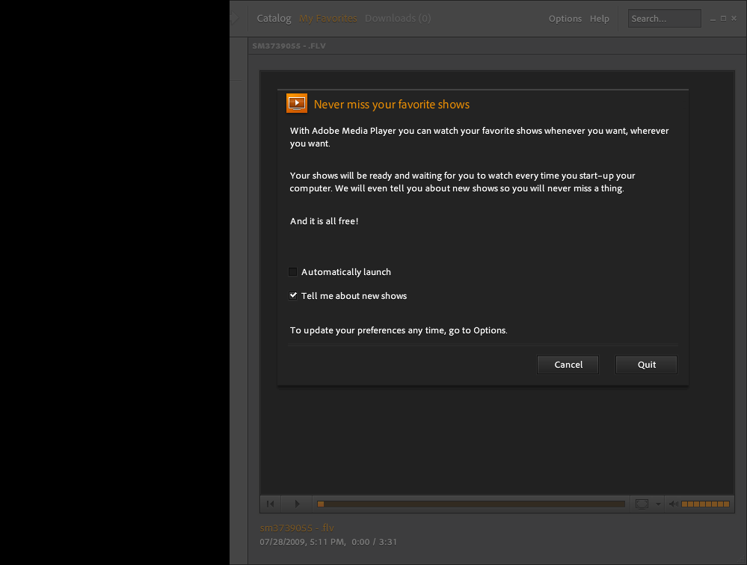Click the Adobe Media Player dialog icon
747x565 pixels.
coord(297,104)
